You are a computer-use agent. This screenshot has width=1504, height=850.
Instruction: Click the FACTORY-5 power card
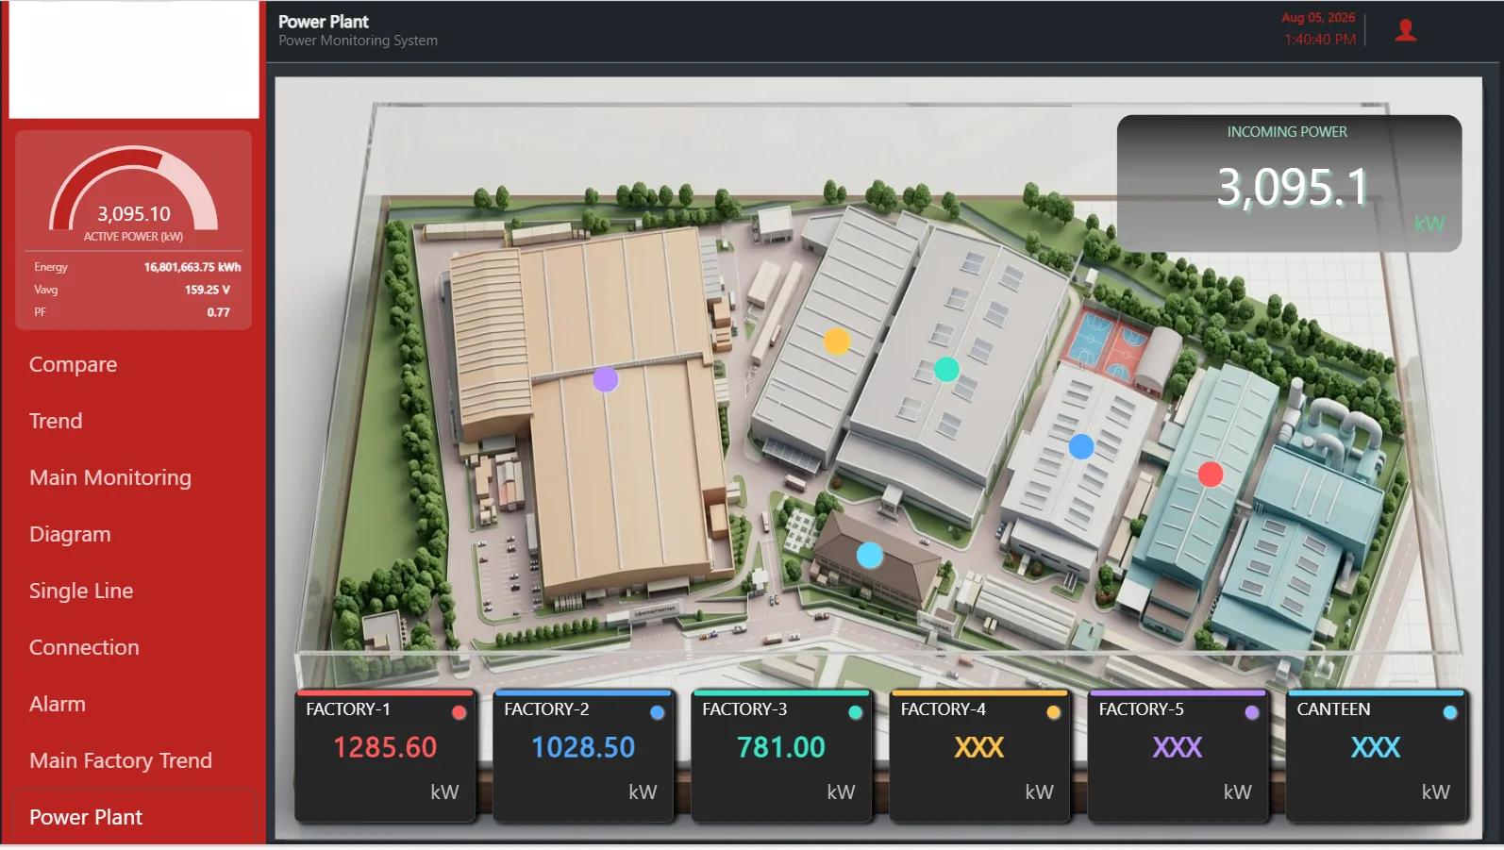1178,756
